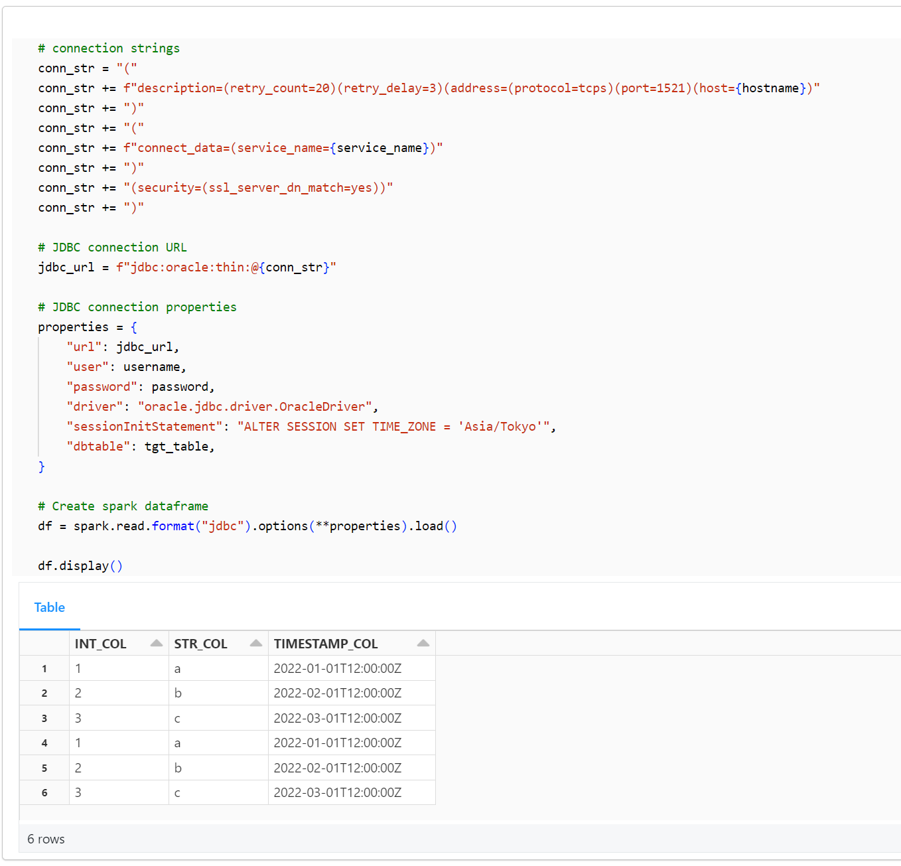Open the Table results tab
901x866 pixels.
50,607
